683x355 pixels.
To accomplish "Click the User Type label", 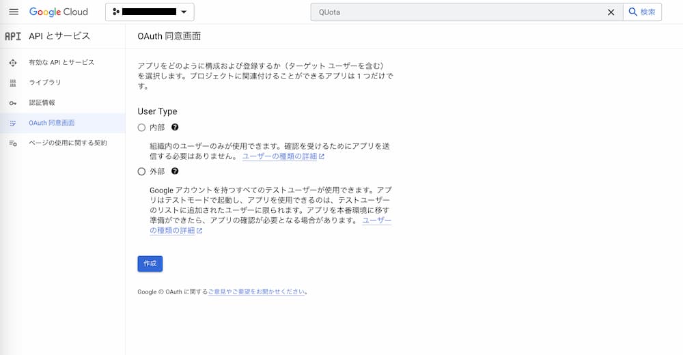I will click(x=157, y=111).
